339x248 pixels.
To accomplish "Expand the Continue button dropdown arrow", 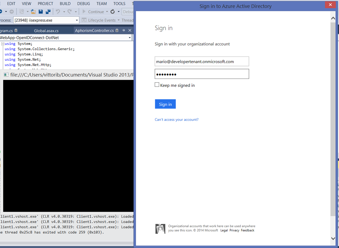I will (x=107, y=12).
